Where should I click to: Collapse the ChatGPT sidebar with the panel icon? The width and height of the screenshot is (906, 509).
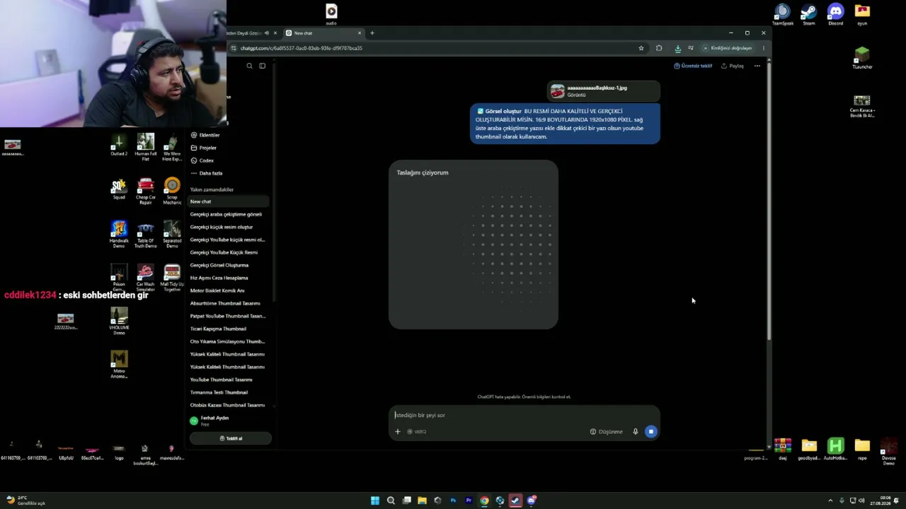[262, 66]
